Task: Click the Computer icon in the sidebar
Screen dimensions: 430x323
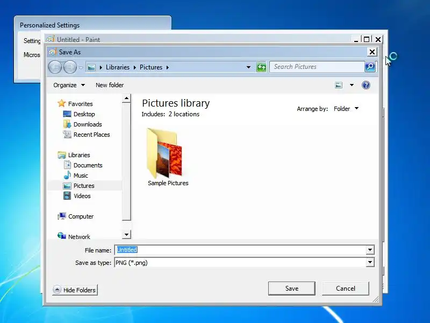Action: [x=62, y=216]
